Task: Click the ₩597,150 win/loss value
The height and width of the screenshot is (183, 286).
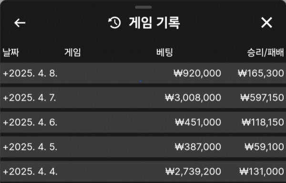Action: pyautogui.click(x=262, y=98)
